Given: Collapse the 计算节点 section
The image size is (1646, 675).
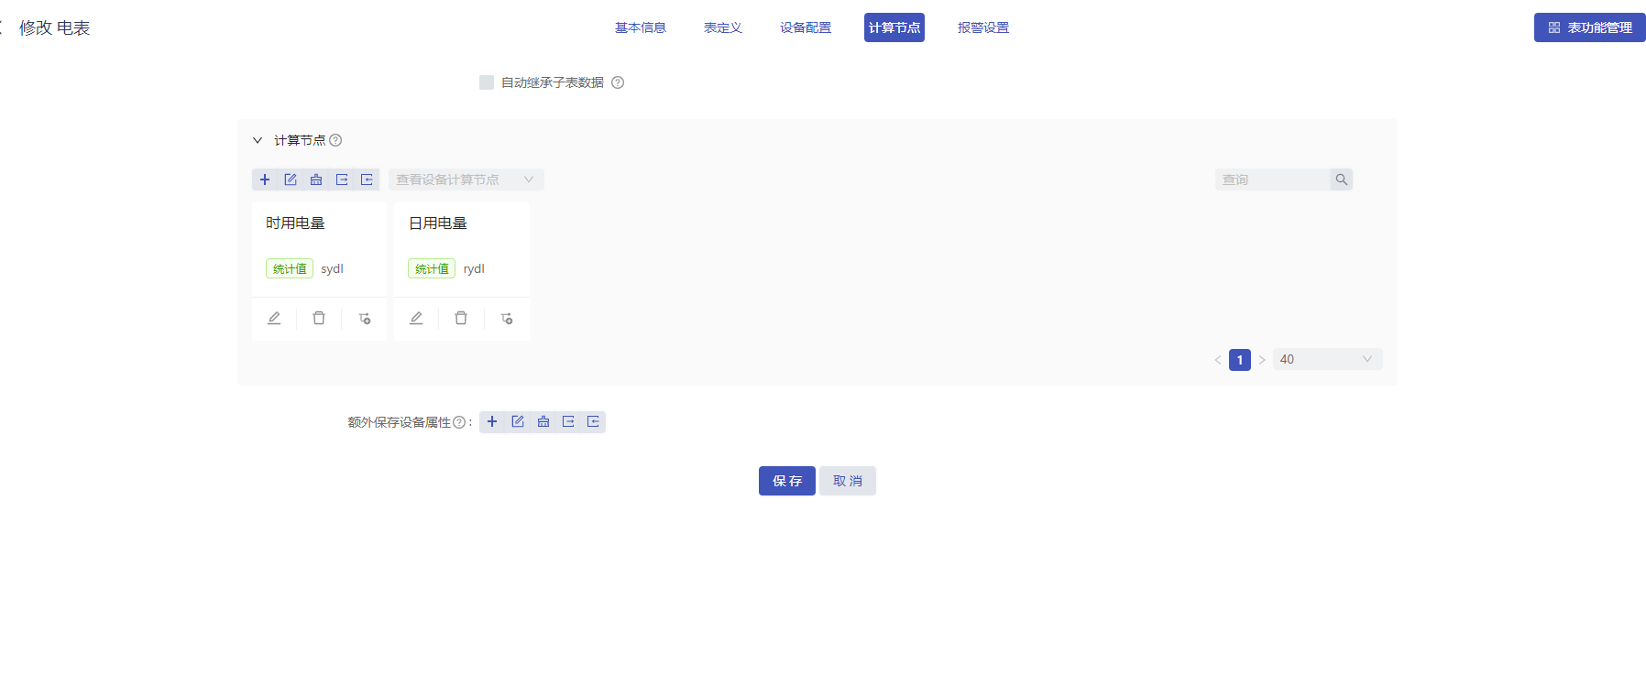Looking at the screenshot, I should (258, 140).
